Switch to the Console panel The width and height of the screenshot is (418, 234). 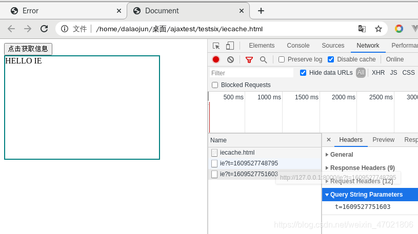click(298, 46)
